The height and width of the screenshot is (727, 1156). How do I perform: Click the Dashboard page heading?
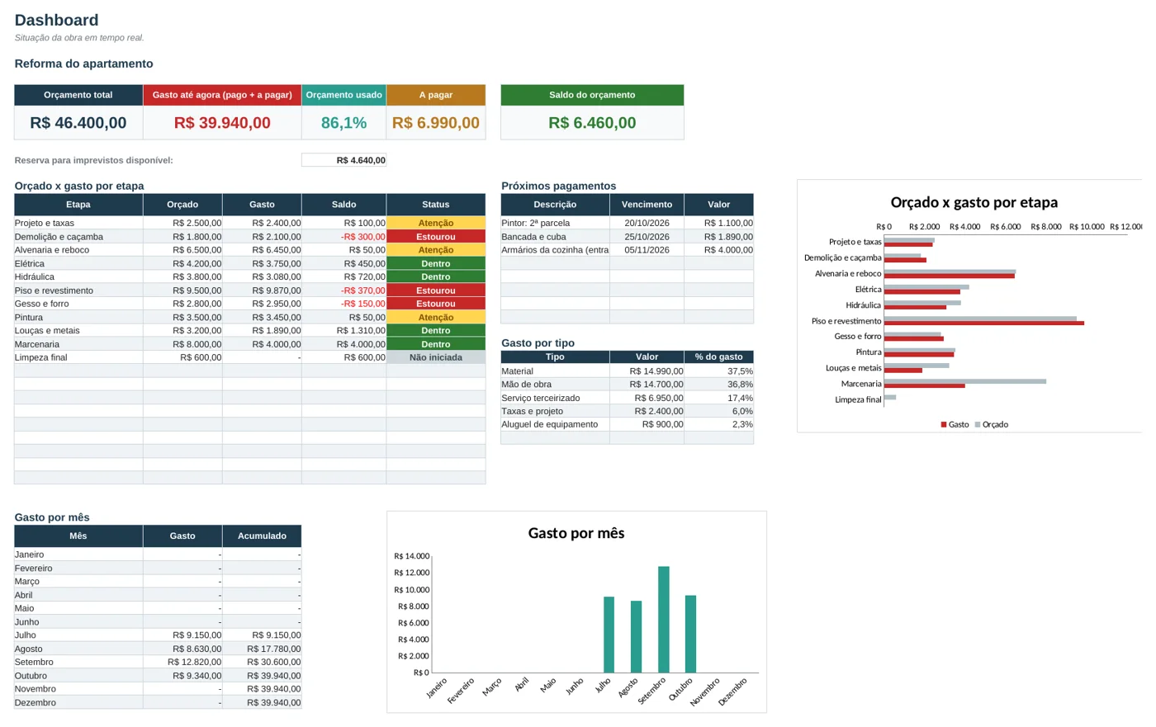[56, 20]
